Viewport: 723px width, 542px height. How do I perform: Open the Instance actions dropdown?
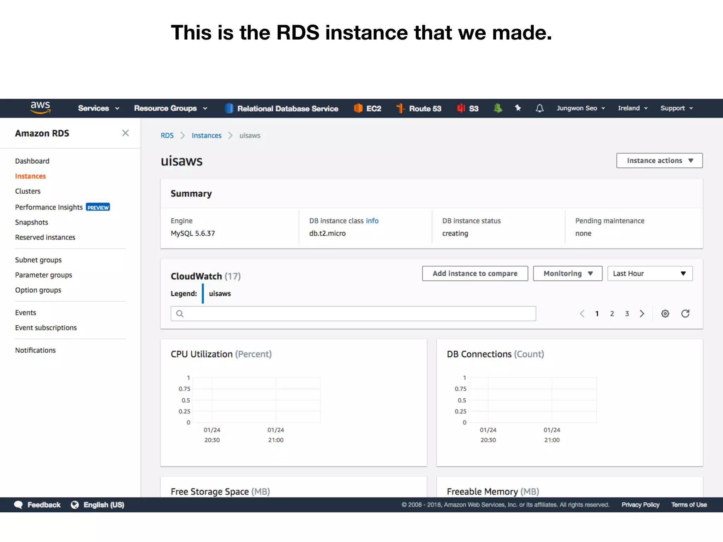[659, 161]
